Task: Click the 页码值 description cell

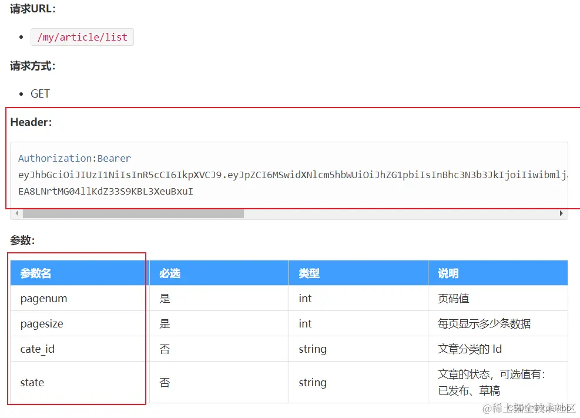Action: pos(498,298)
